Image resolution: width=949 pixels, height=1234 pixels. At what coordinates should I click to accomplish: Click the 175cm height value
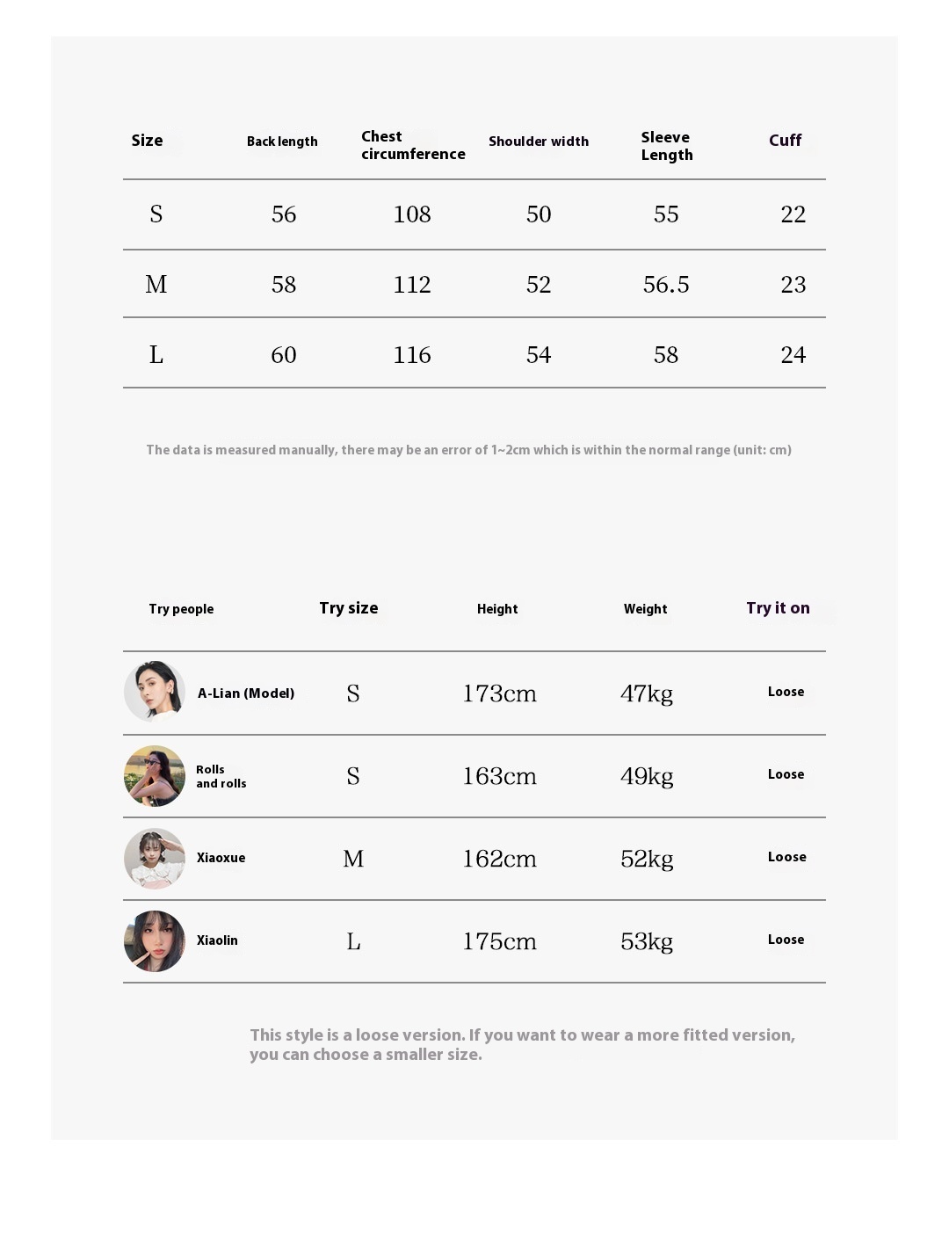(499, 941)
